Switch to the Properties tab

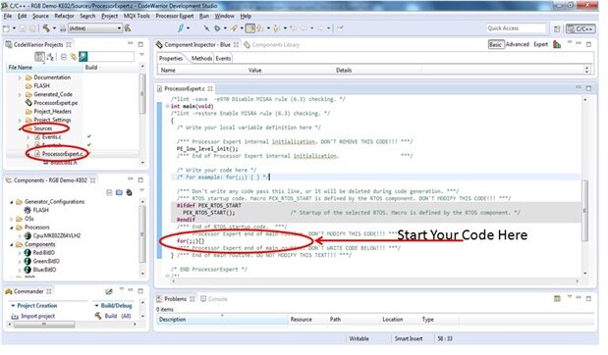click(171, 59)
